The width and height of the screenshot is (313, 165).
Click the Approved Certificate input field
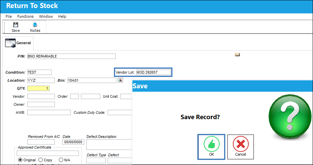tap(48, 153)
